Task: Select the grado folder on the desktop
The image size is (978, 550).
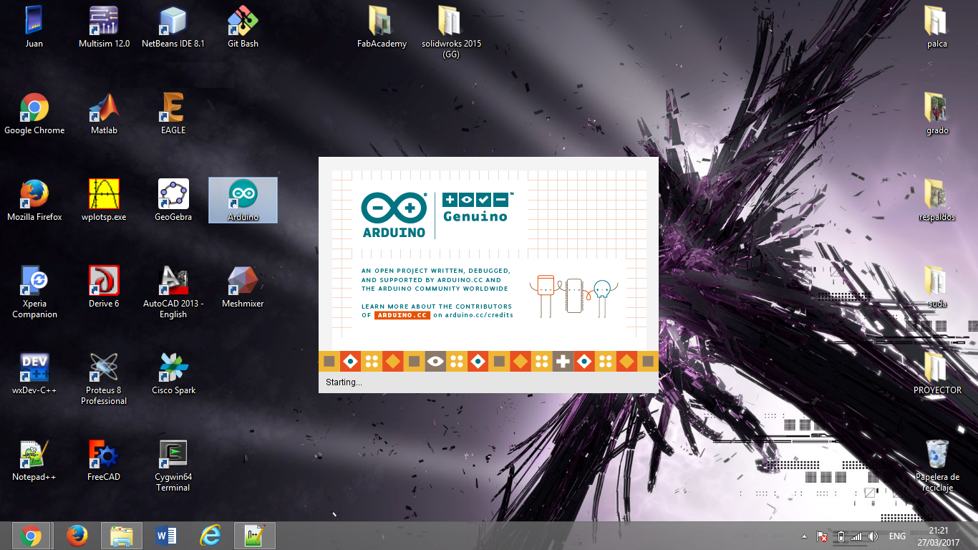Action: click(x=936, y=115)
